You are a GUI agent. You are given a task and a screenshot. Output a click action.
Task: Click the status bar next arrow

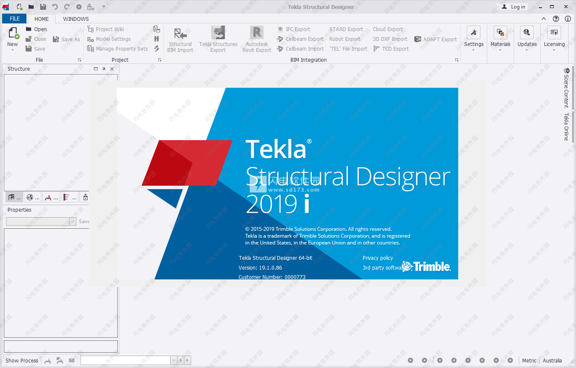[x=187, y=360]
